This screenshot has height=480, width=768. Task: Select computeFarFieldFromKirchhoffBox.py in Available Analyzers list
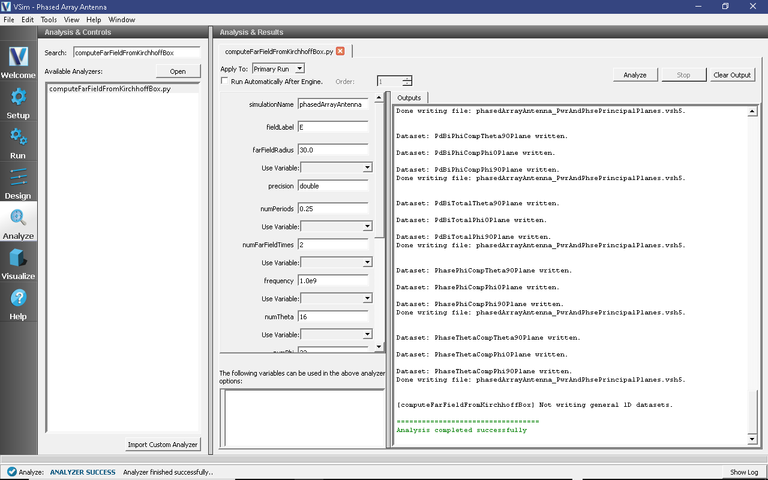[122, 89]
